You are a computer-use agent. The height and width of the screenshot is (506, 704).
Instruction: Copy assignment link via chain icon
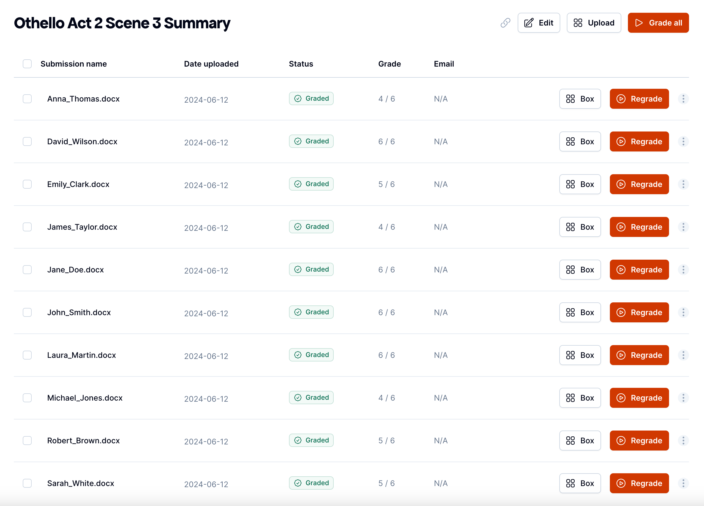click(x=505, y=23)
